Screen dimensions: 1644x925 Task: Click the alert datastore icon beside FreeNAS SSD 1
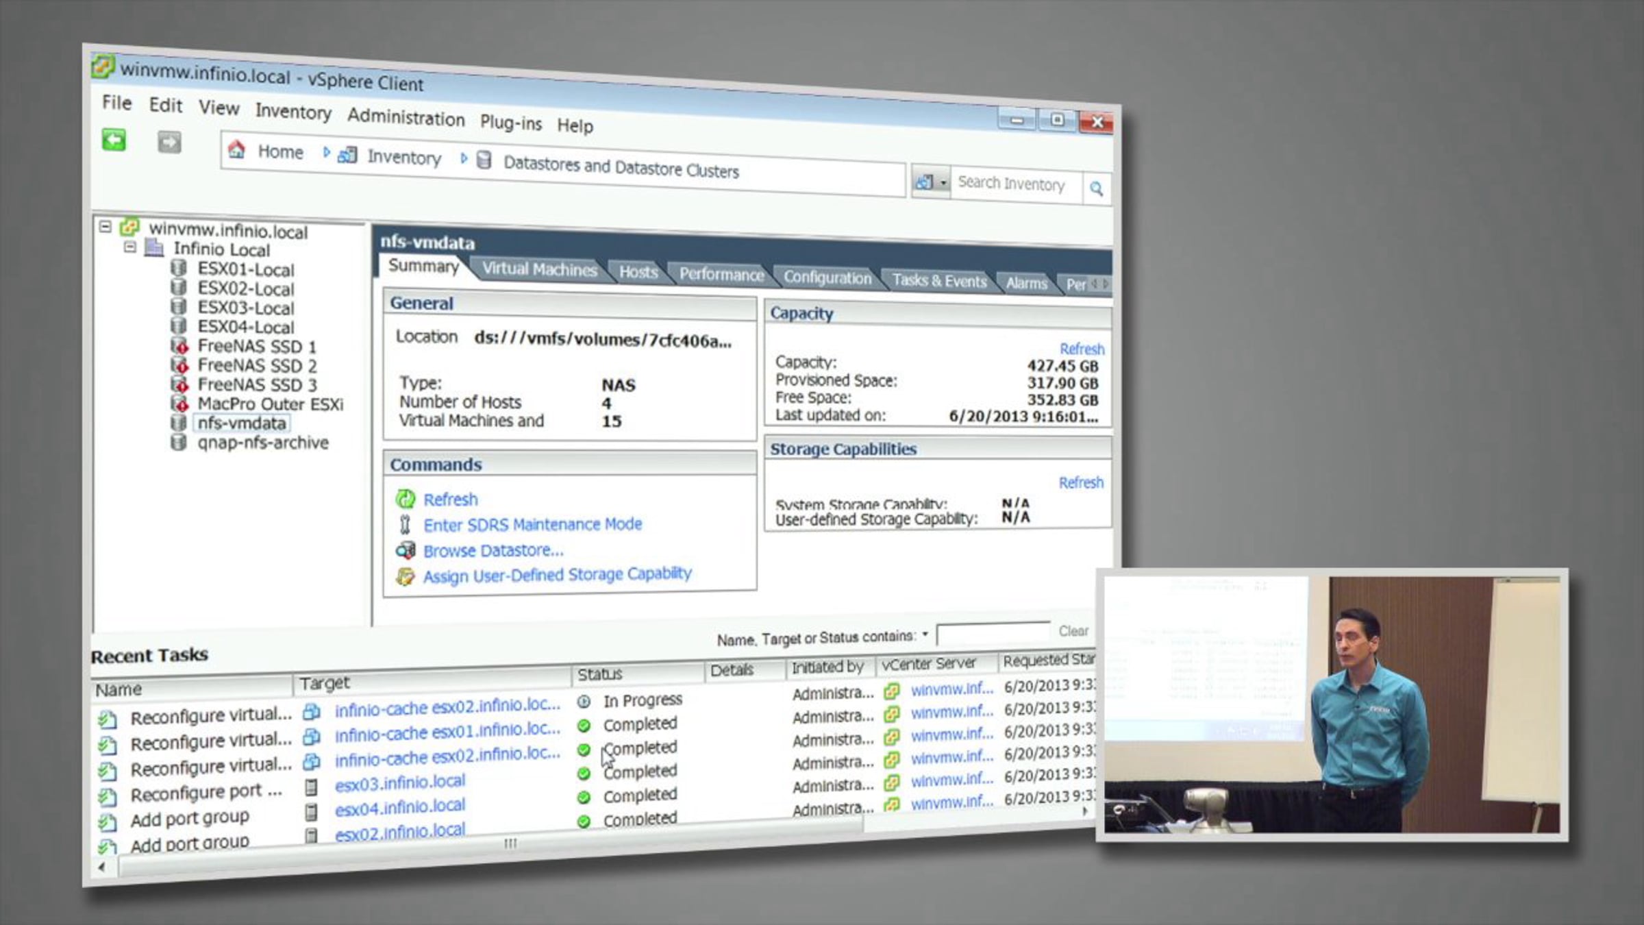coord(179,345)
